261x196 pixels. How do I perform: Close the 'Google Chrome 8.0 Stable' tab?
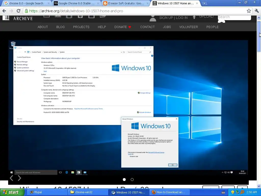point(98,3)
